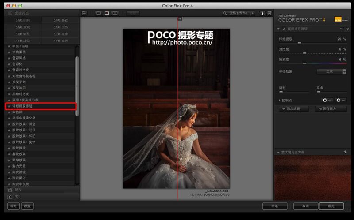
Task: Click the Nik Software logo
Action: 341,19
